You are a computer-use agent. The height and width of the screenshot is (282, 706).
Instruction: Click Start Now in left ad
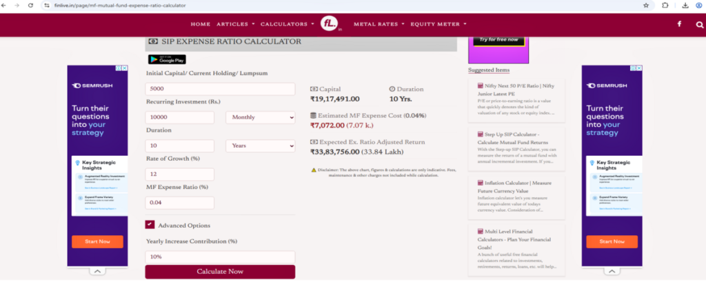(x=97, y=241)
